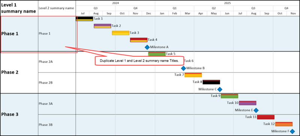The height and width of the screenshot is (136, 300).
Task: Select the Milestone E diamond marker
Action: point(256,110)
